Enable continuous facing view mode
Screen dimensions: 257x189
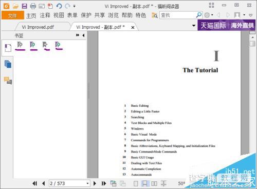[163, 184]
